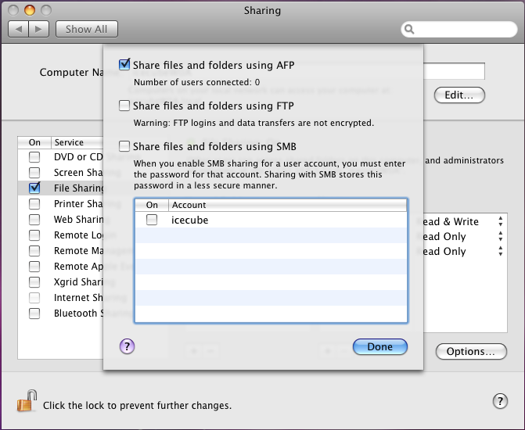Enable Screen Sharing service

(x=34, y=173)
